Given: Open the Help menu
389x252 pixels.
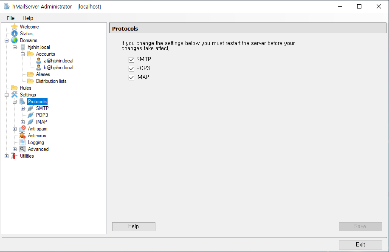Looking at the screenshot, I should tap(28, 18).
